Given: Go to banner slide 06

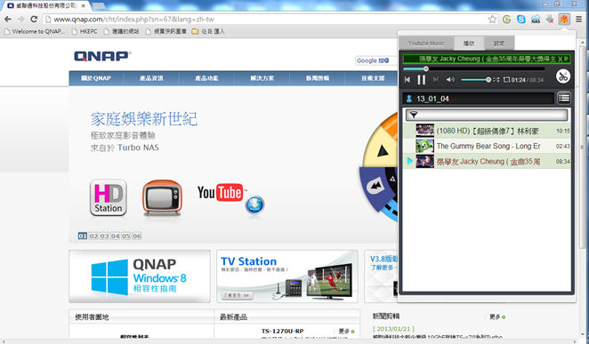Looking at the screenshot, I should pos(137,236).
